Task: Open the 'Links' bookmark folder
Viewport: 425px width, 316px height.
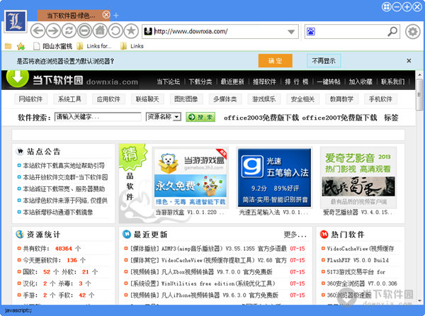Action: coord(132,46)
